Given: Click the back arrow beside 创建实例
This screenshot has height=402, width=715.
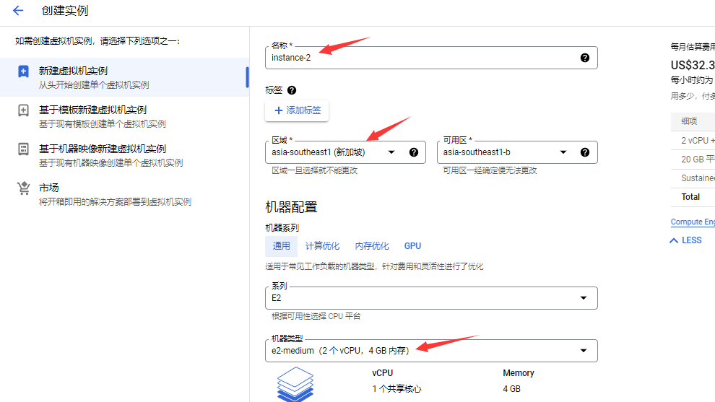Looking at the screenshot, I should (x=18, y=11).
